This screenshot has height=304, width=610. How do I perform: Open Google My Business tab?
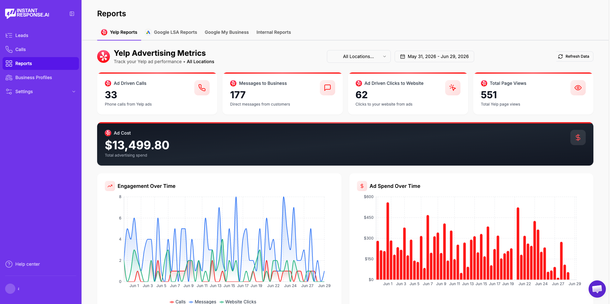227,32
